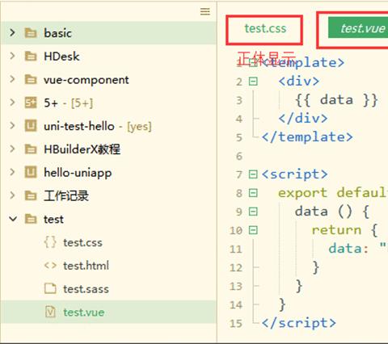Image resolution: width=388 pixels, height=344 pixels.
Task: Select the uni-test-hello project name
Action: pyautogui.click(x=79, y=126)
